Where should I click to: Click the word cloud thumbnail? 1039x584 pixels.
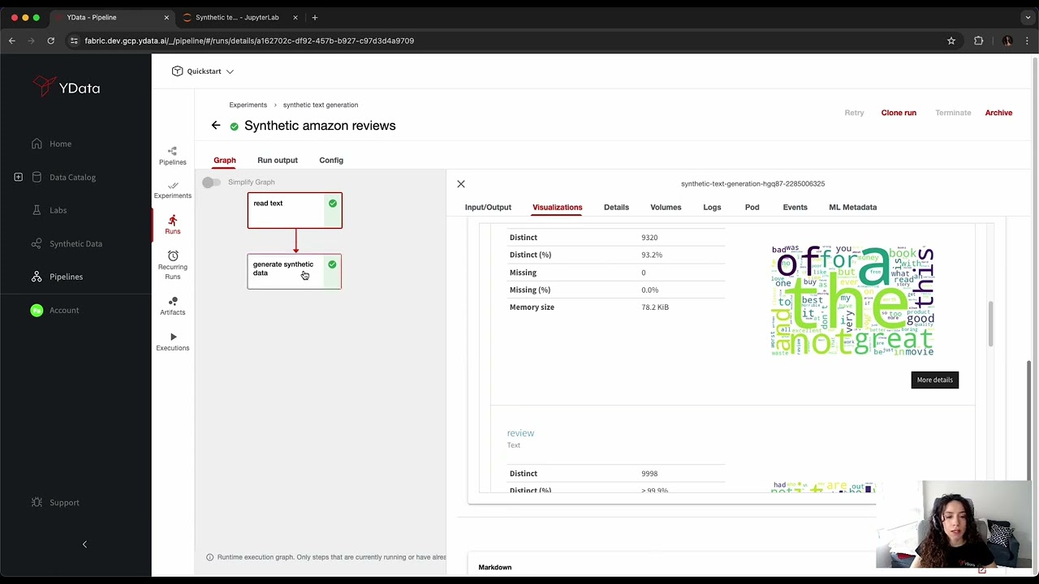coord(852,300)
